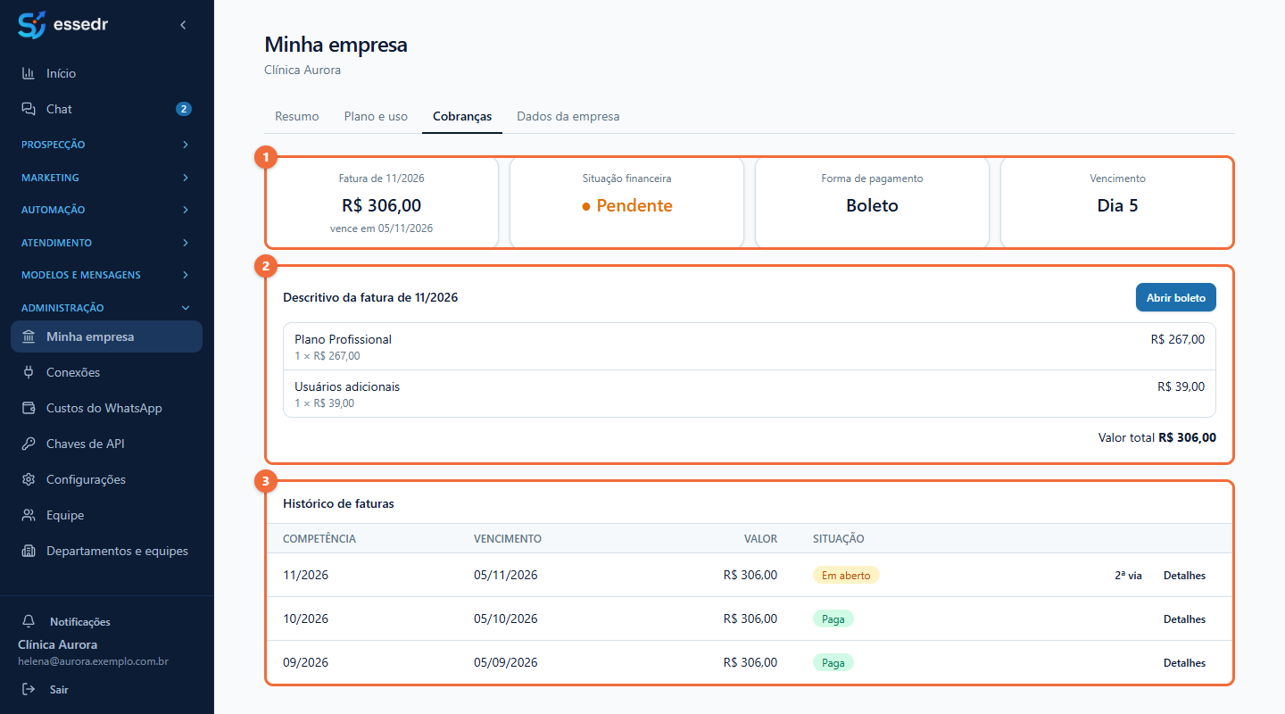Click the 2ª via link for 11/2026

click(x=1128, y=576)
